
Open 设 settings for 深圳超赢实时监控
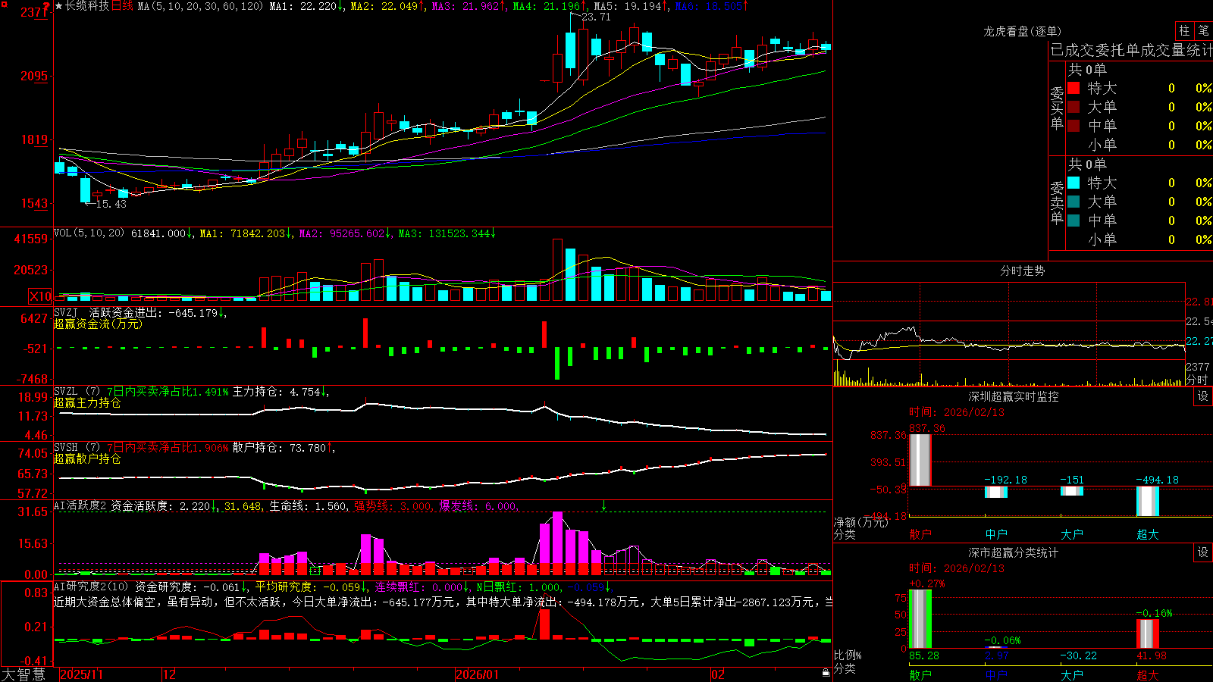[x=1203, y=396]
